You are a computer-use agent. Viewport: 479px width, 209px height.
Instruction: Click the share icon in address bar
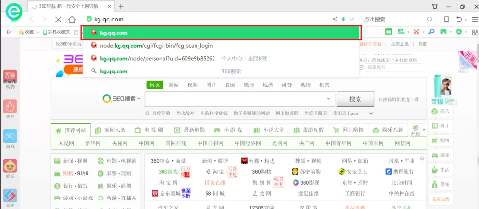pos(335,20)
